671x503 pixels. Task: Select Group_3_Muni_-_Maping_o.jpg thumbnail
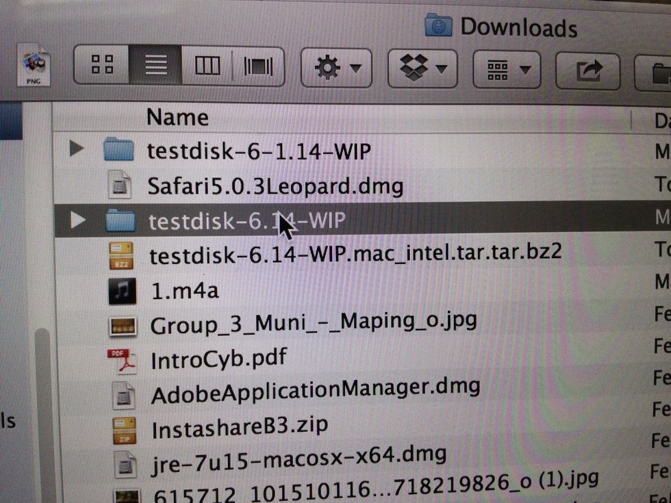pyautogui.click(x=122, y=325)
